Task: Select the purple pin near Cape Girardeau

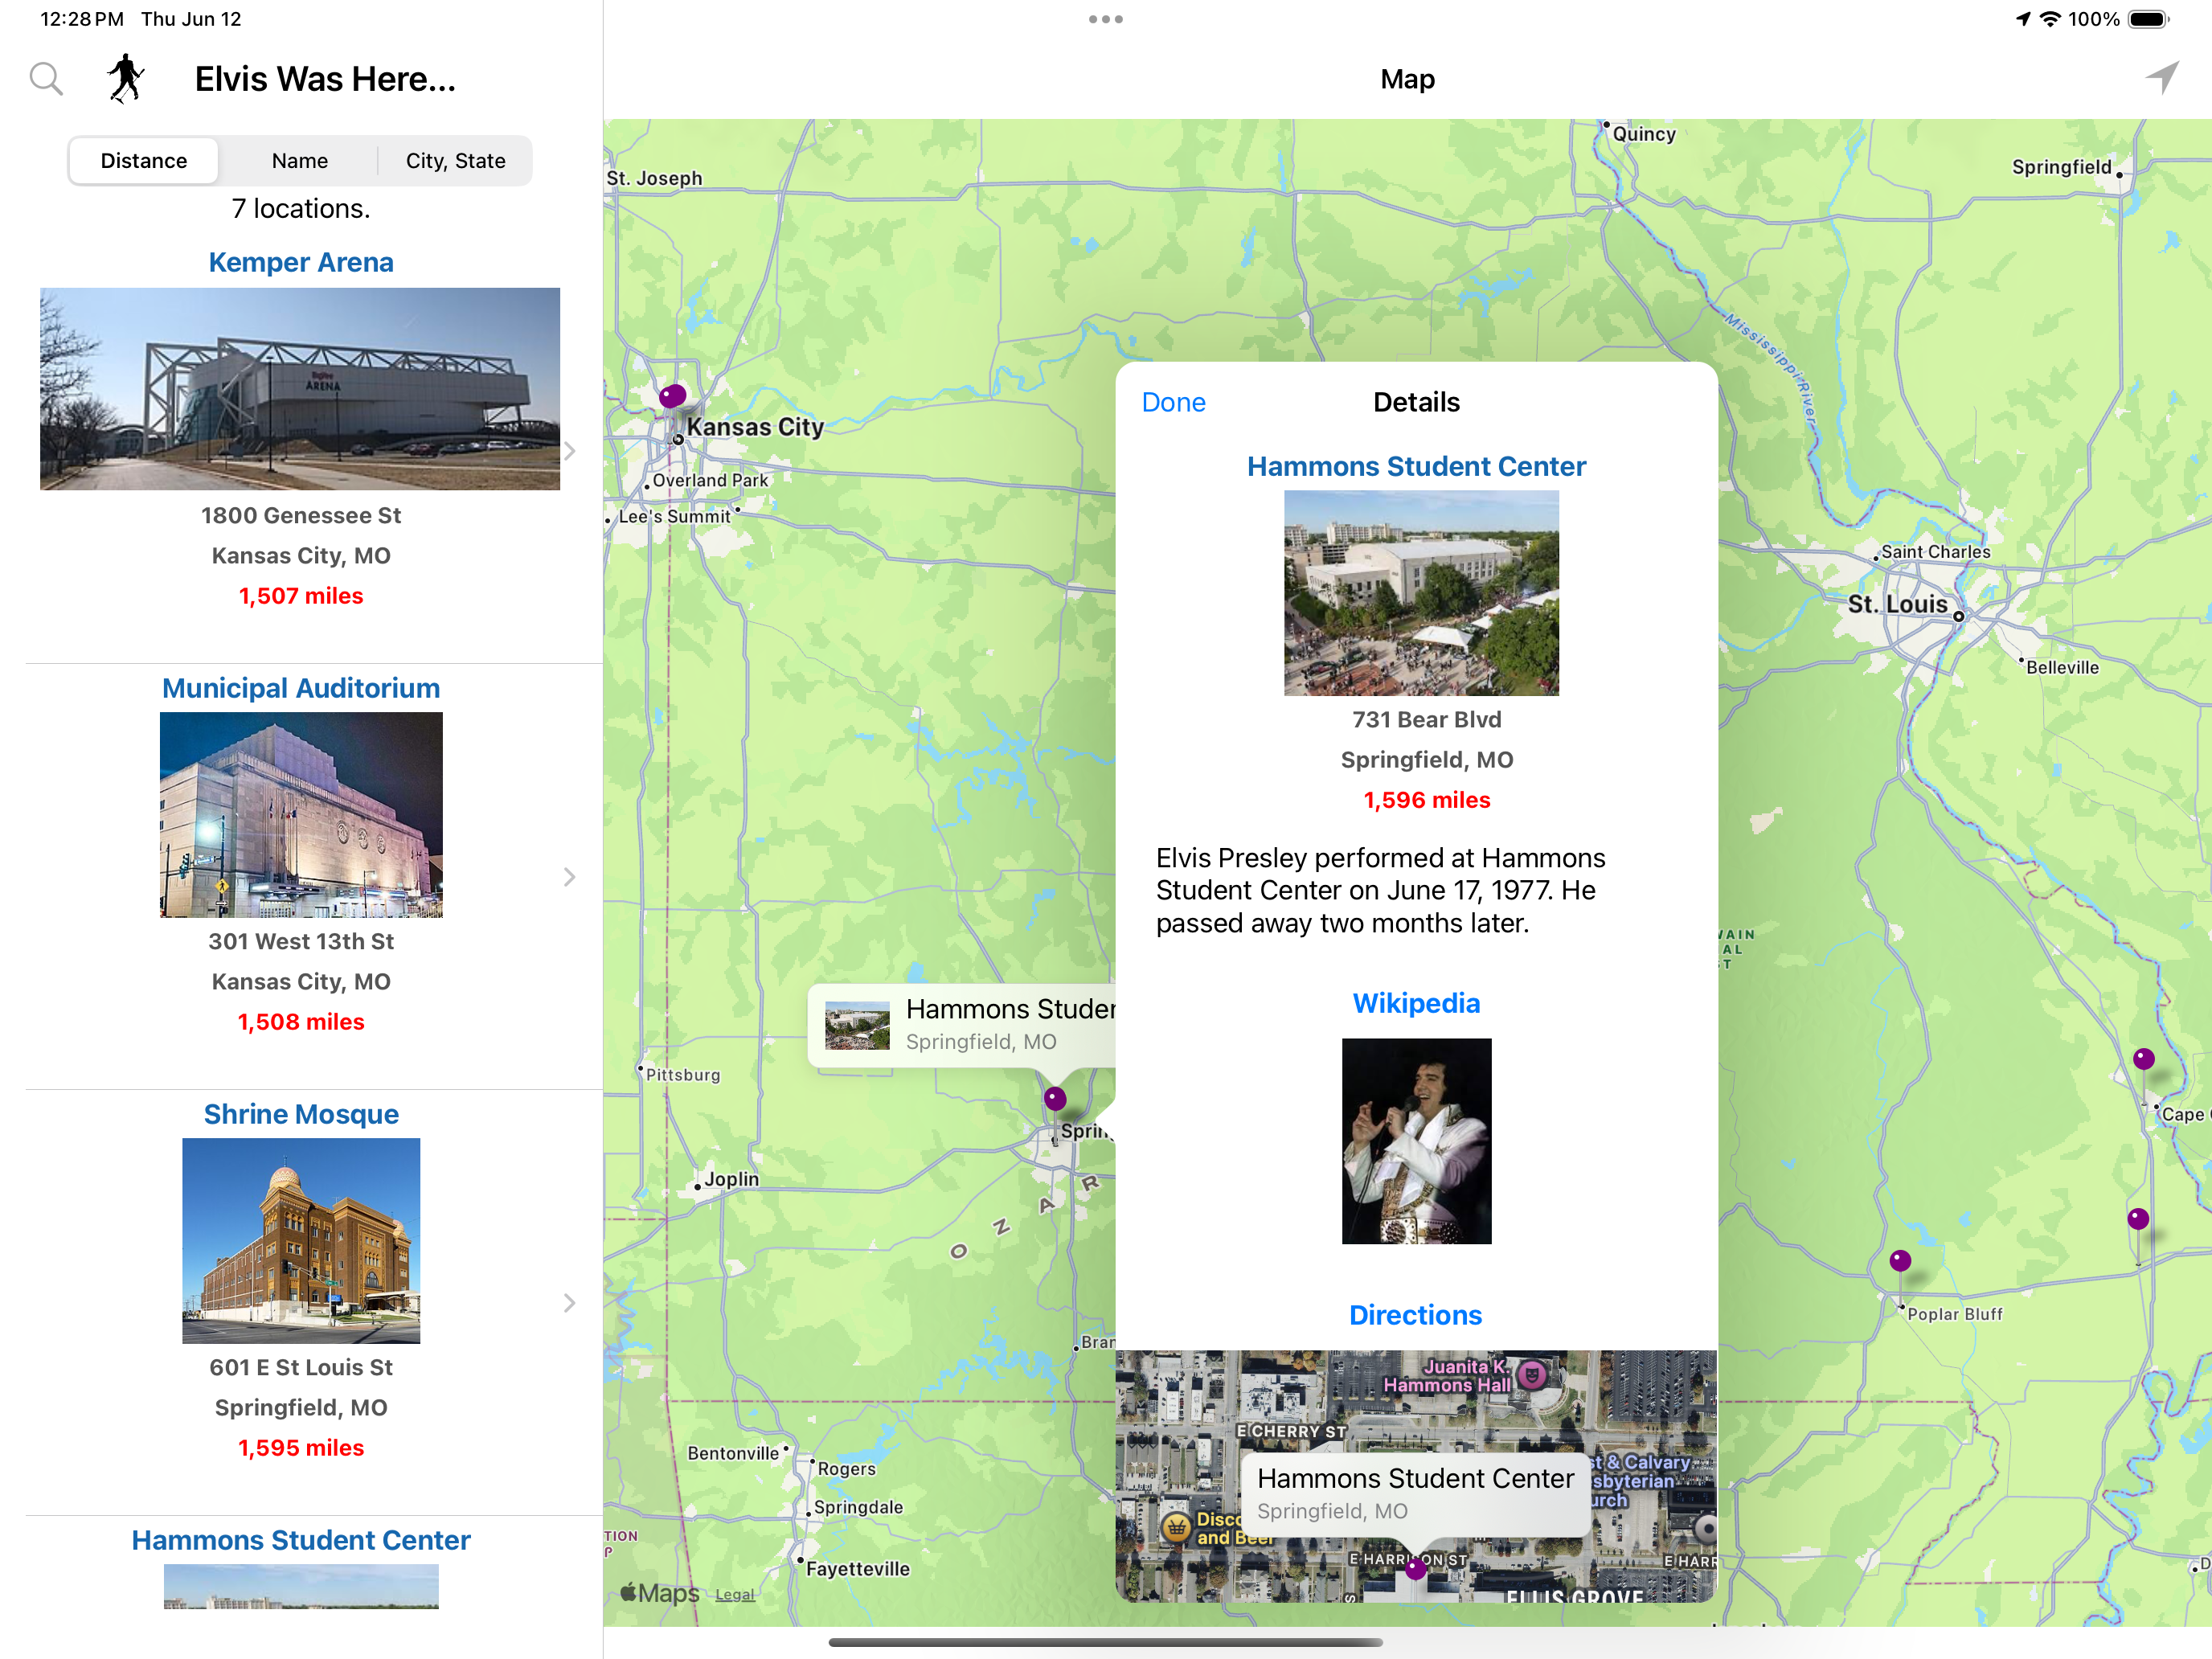Action: point(2144,1059)
